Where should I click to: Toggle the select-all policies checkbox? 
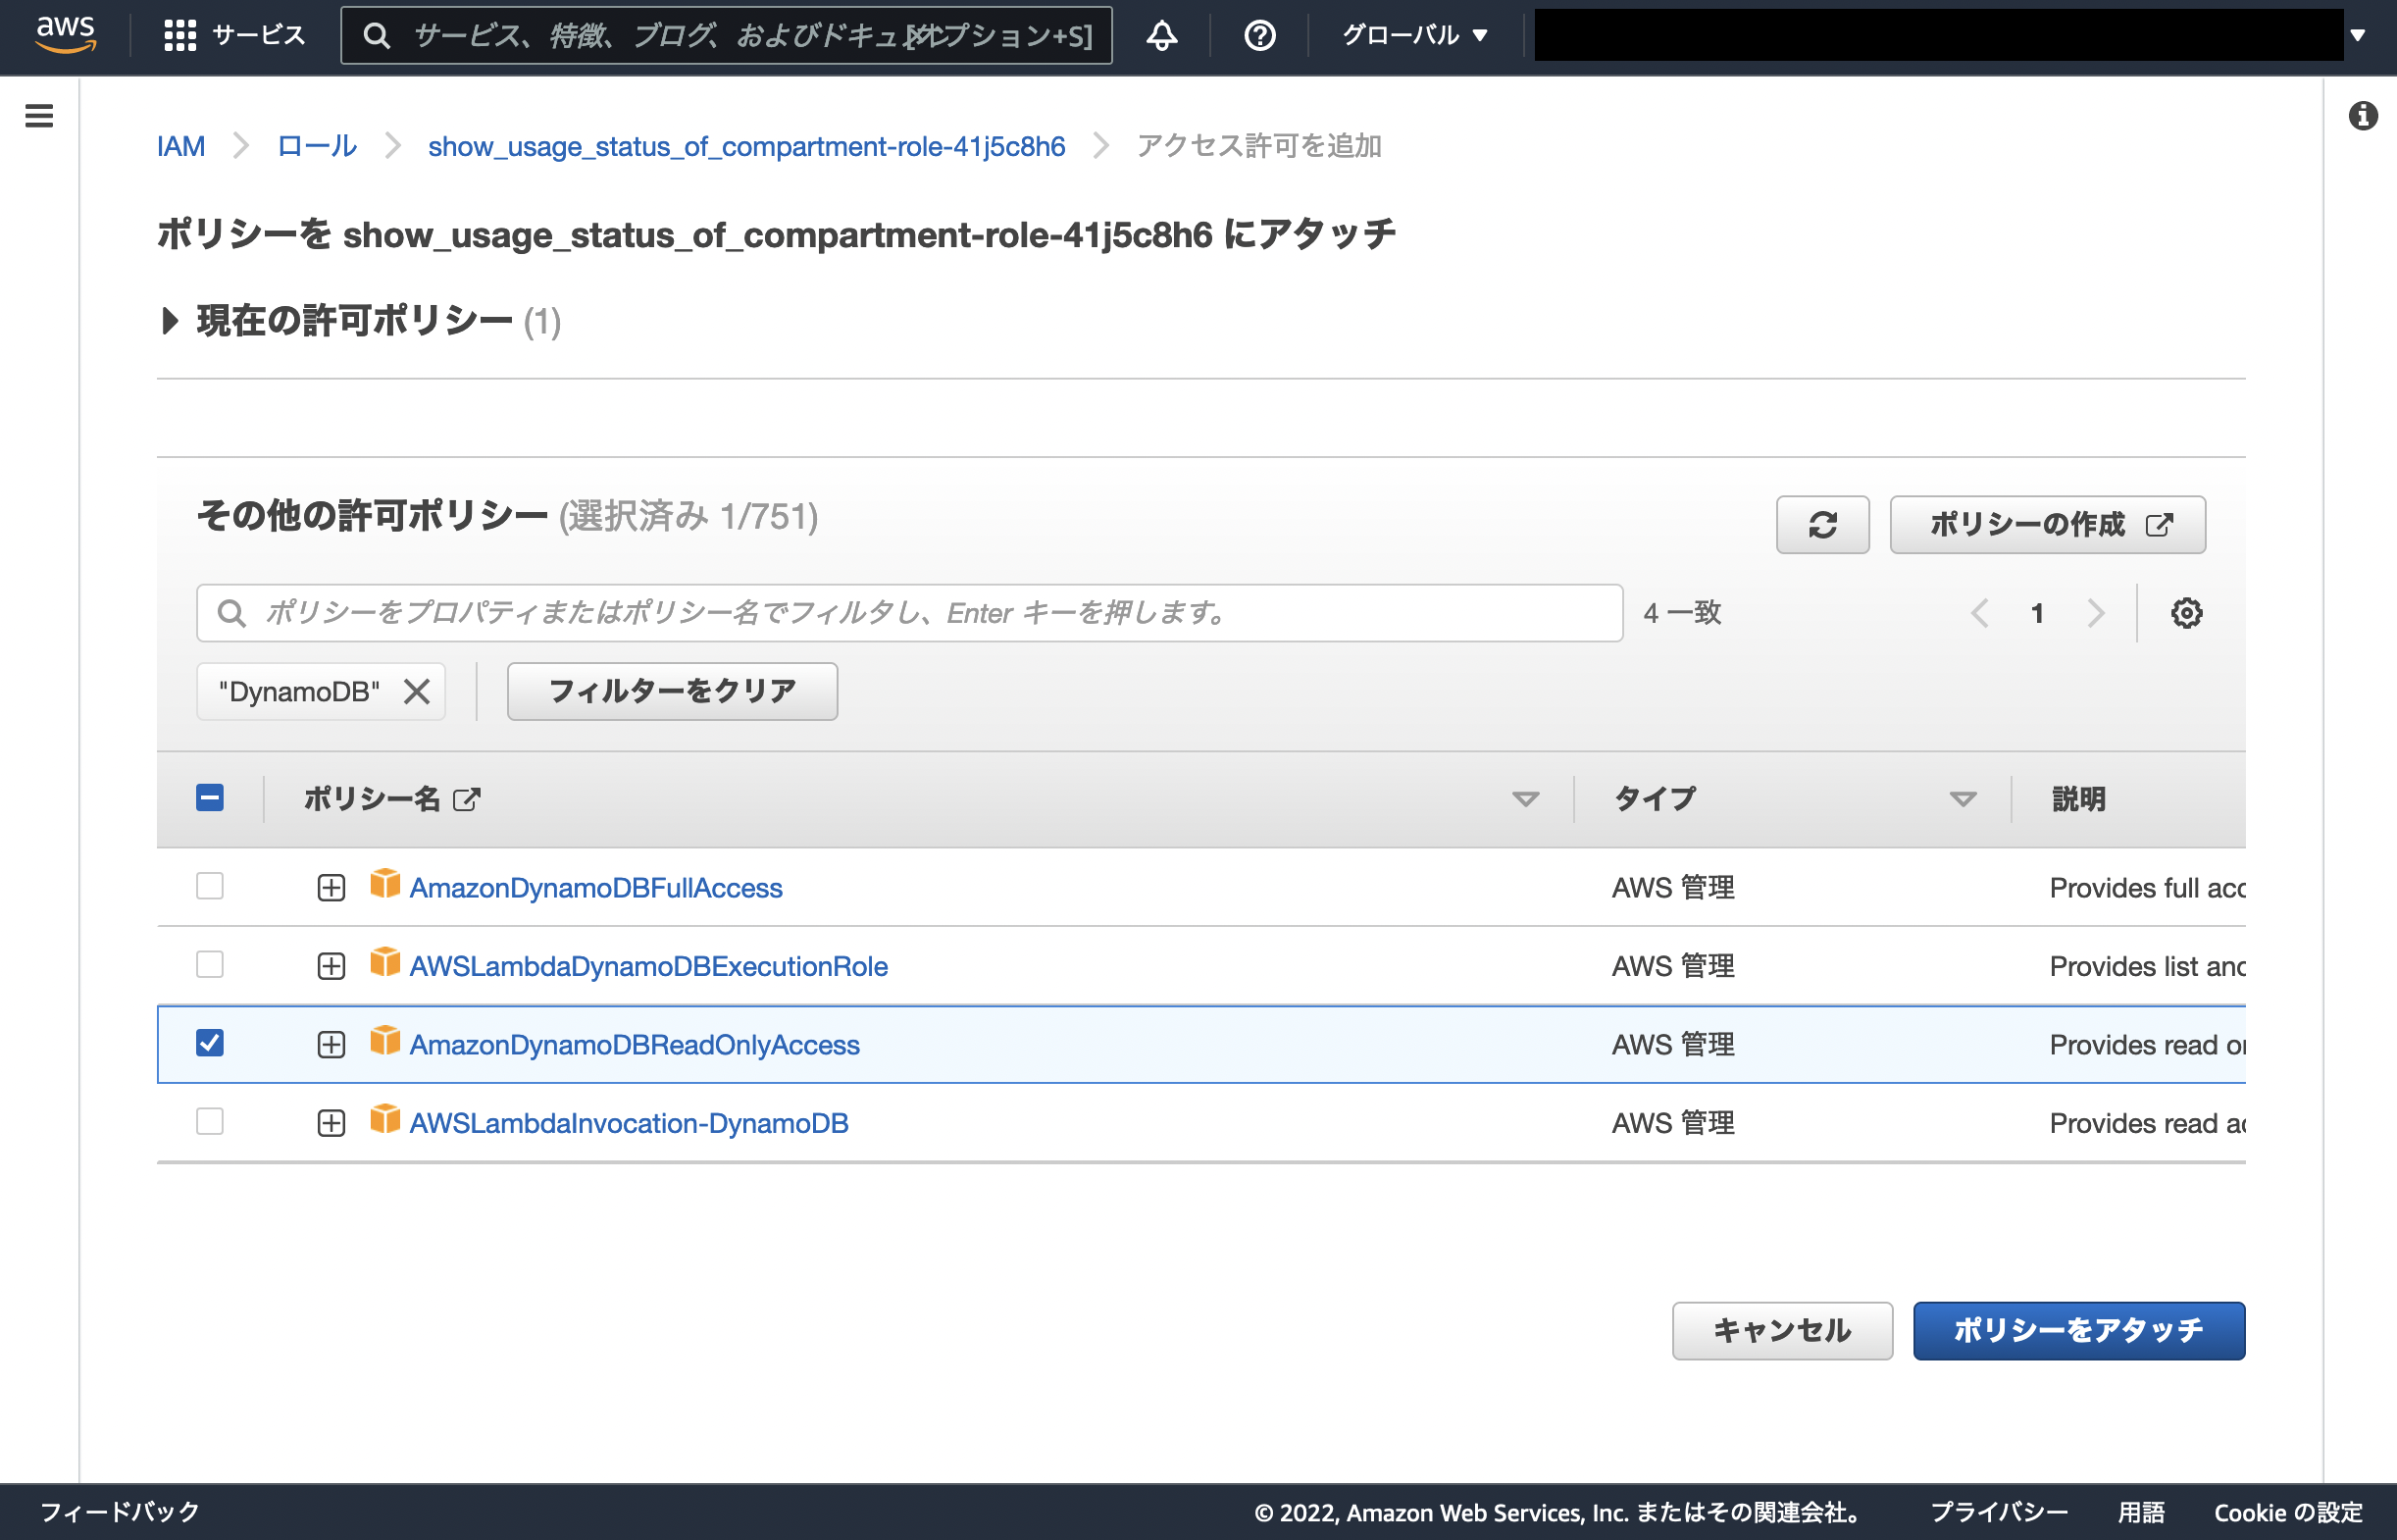[209, 798]
